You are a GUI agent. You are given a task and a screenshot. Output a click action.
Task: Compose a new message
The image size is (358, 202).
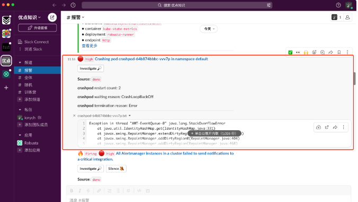point(52,17)
